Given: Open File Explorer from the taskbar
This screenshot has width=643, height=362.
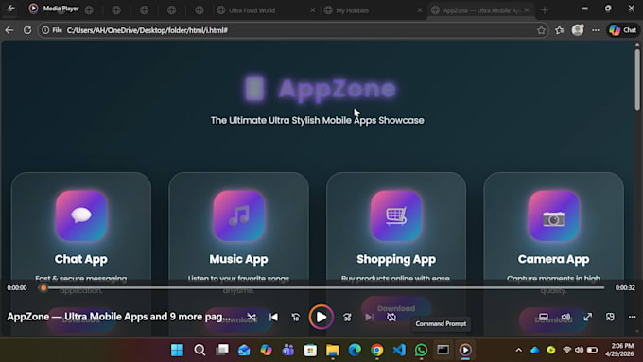Looking at the screenshot, I should pyautogui.click(x=333, y=350).
